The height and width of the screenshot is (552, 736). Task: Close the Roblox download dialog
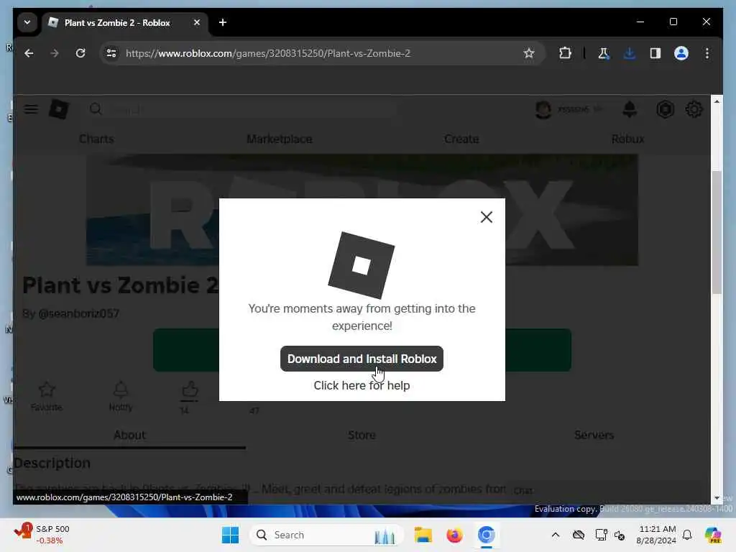(487, 217)
